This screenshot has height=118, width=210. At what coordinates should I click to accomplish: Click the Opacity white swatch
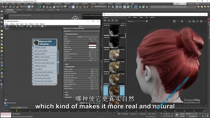[92, 45]
